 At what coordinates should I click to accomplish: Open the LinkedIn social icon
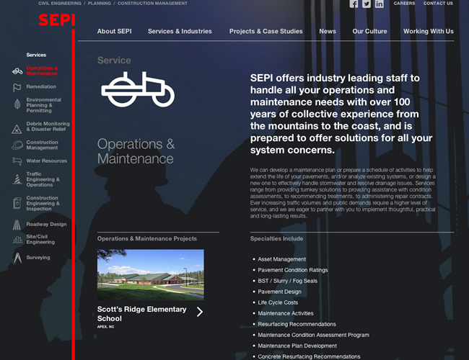[x=380, y=4]
